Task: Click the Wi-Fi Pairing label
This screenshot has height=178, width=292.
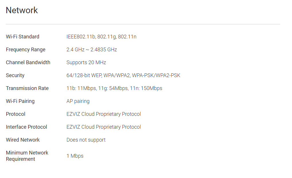Action: 20,101
